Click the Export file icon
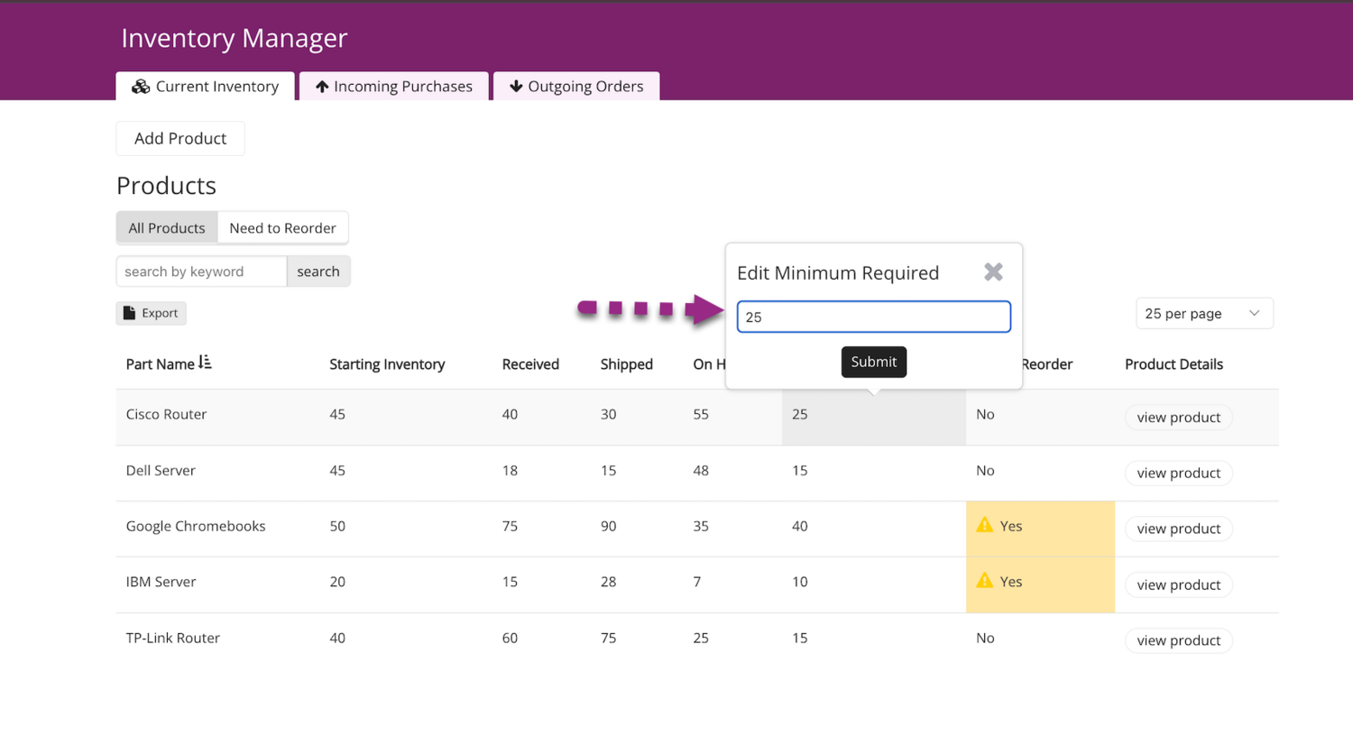Screen dimensions: 1353x736 click(x=129, y=313)
